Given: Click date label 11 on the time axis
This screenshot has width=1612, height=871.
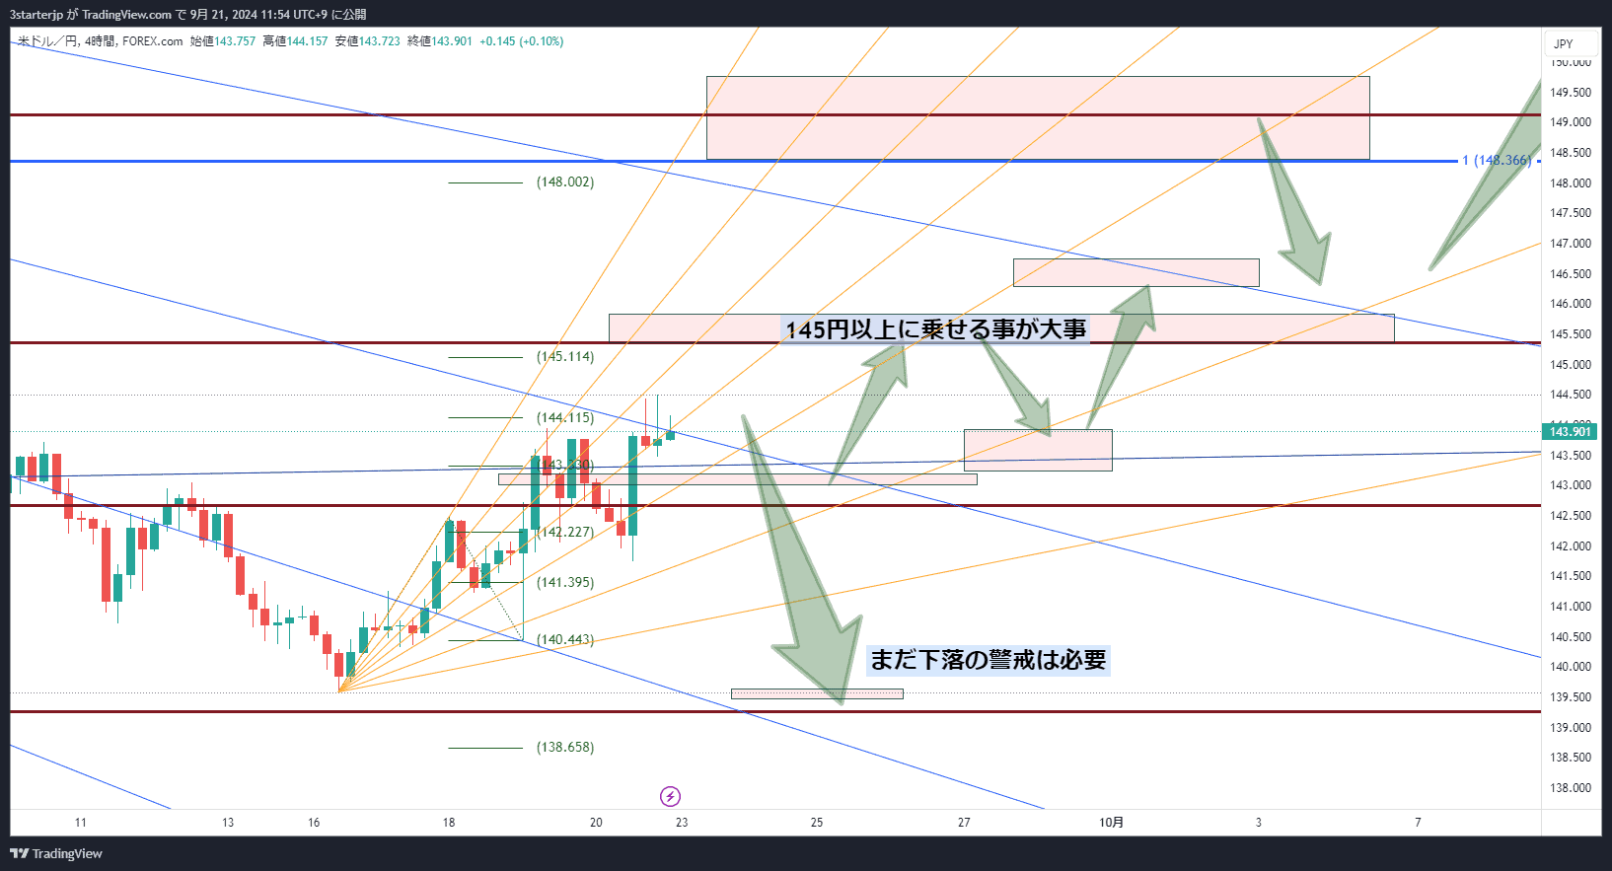Looking at the screenshot, I should pos(81,823).
